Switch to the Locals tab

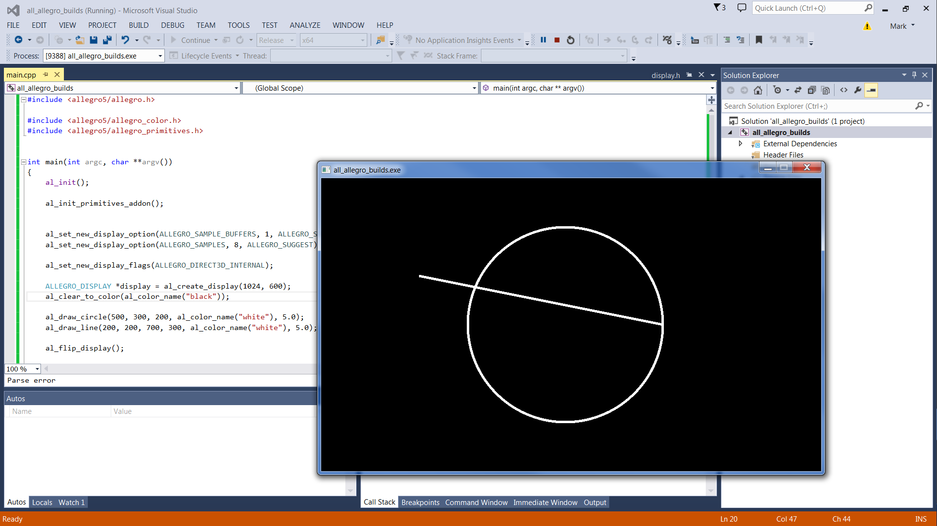(42, 502)
